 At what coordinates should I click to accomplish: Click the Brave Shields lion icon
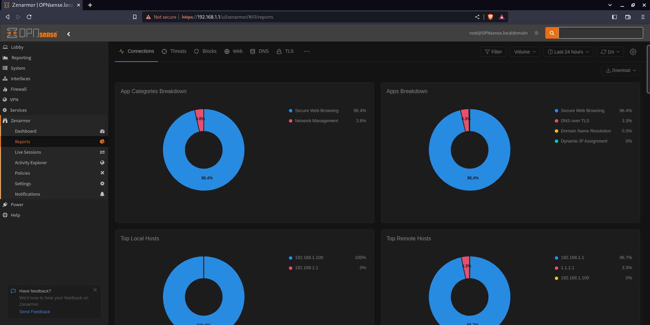coord(490,17)
